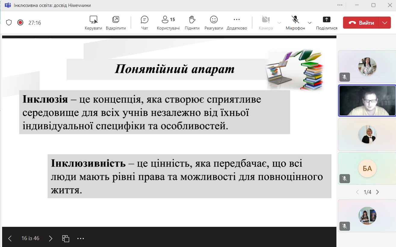Advance to the next slide
This screenshot has height=247, width=396.
click(x=51, y=239)
